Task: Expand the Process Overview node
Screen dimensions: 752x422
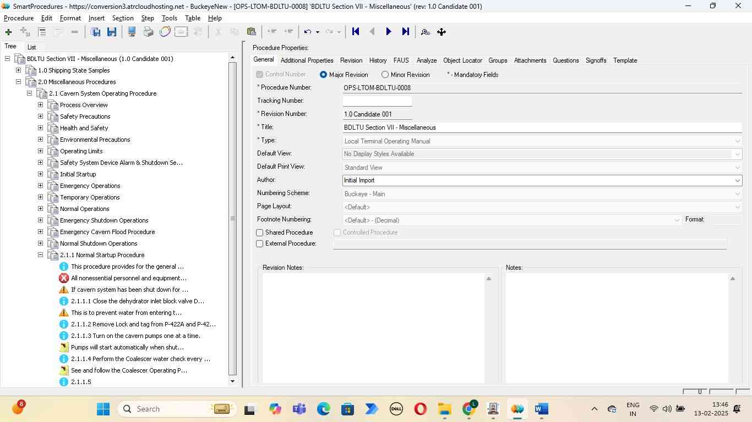Action: (40, 105)
